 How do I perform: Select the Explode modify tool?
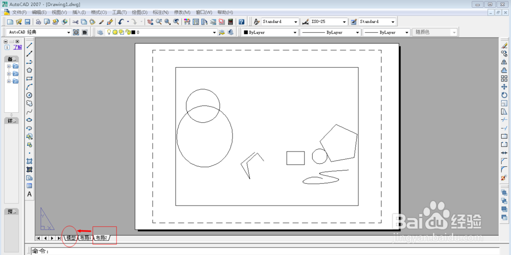[x=504, y=177]
